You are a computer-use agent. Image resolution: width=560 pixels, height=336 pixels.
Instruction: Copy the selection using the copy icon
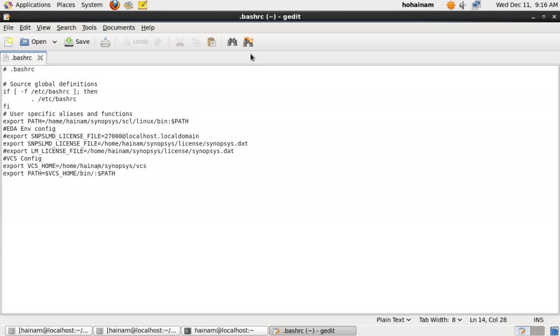pyautogui.click(x=196, y=42)
